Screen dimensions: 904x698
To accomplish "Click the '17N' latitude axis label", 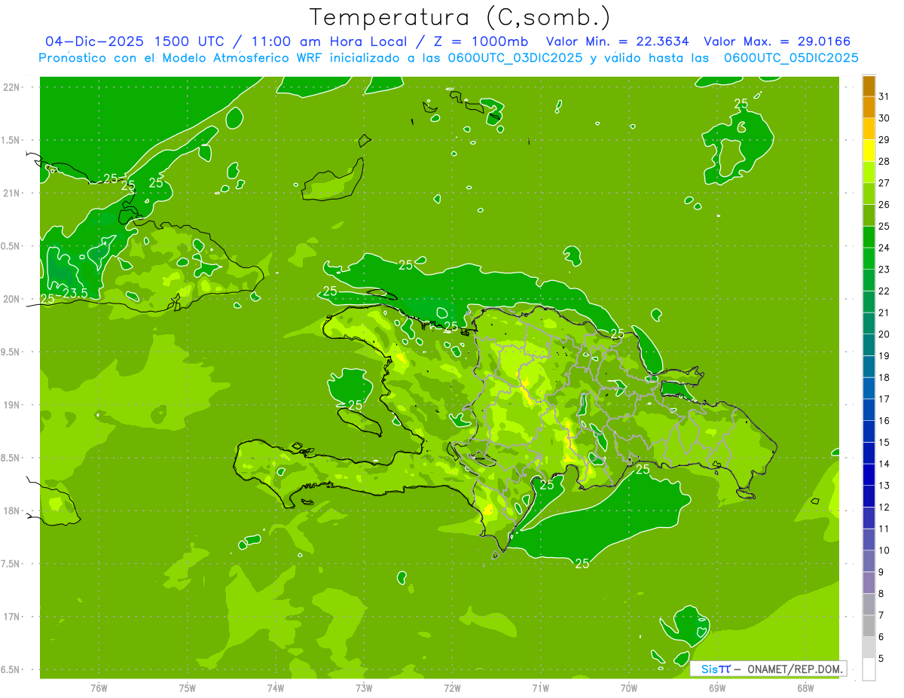I will pos(12,617).
